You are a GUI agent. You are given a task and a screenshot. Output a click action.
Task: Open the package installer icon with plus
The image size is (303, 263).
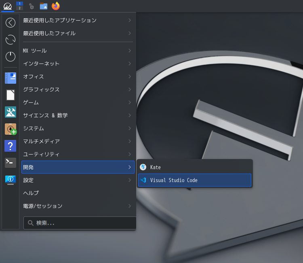(11, 129)
